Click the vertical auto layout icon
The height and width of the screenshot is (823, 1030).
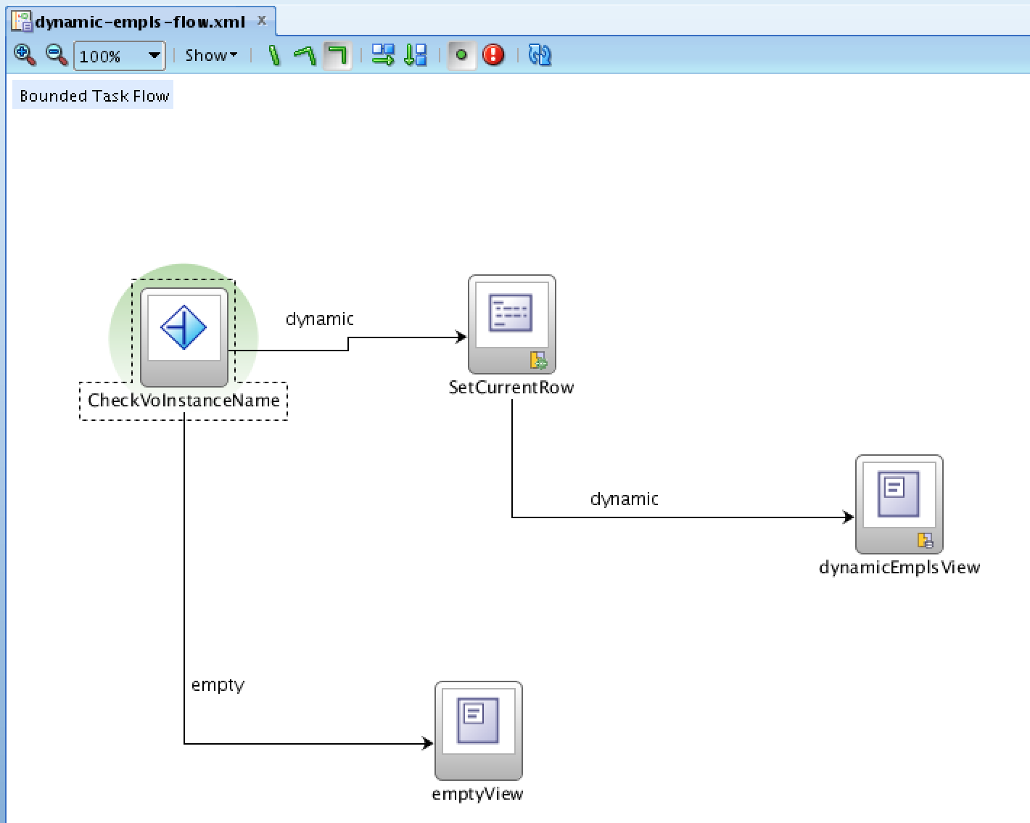(x=415, y=55)
